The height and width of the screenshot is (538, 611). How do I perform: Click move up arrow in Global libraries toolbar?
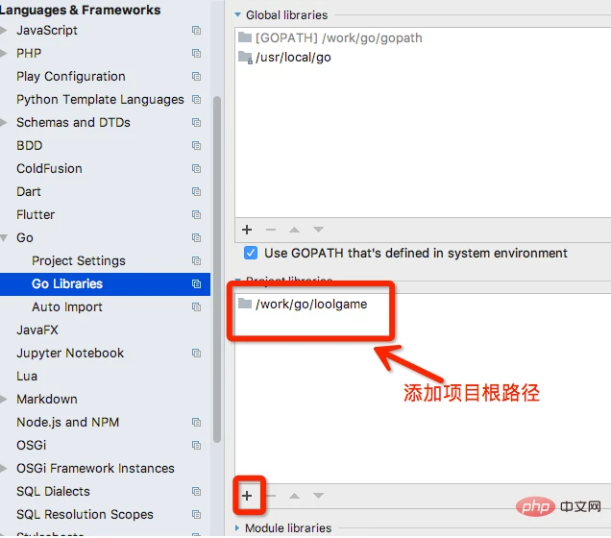[x=295, y=230]
